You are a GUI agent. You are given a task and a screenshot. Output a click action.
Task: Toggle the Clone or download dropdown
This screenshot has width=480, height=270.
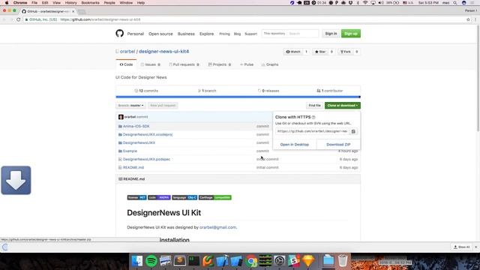(343, 105)
